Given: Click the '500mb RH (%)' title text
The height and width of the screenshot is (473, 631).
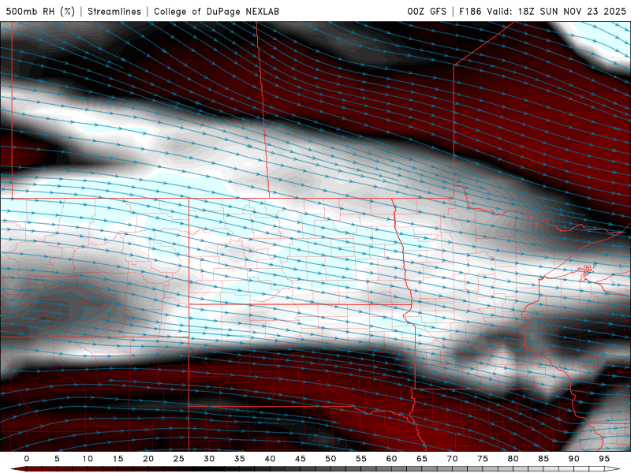Looking at the screenshot, I should [40, 11].
